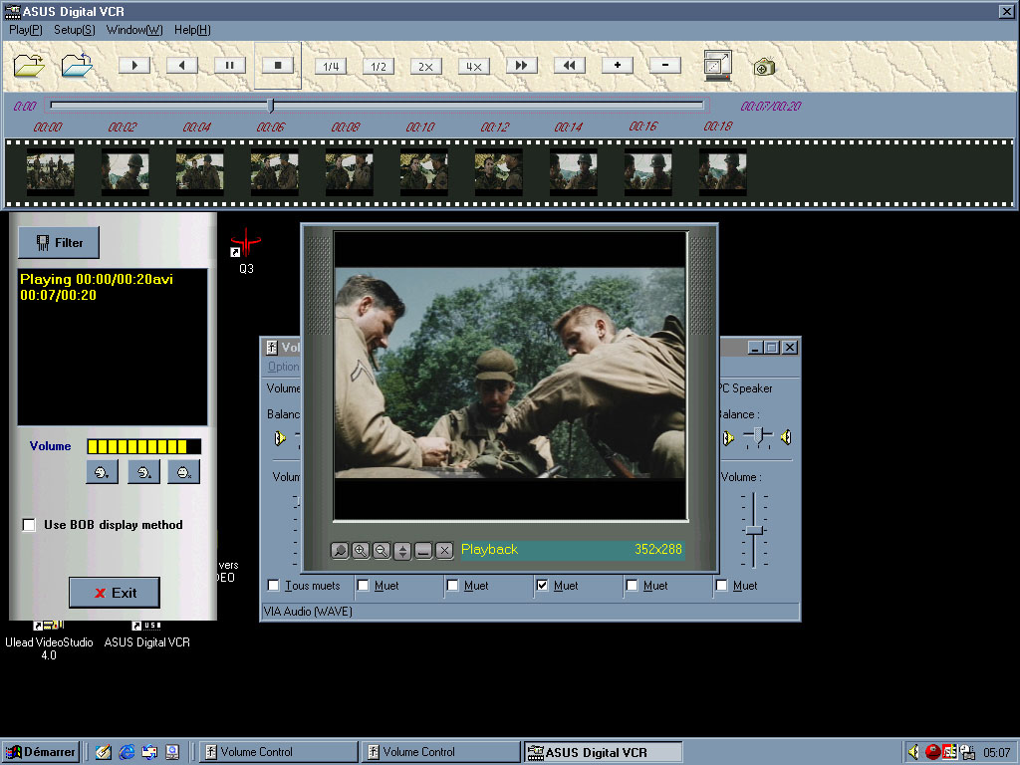The width and height of the screenshot is (1020, 765).
Task: Mute audio with the face X button
Action: click(184, 472)
